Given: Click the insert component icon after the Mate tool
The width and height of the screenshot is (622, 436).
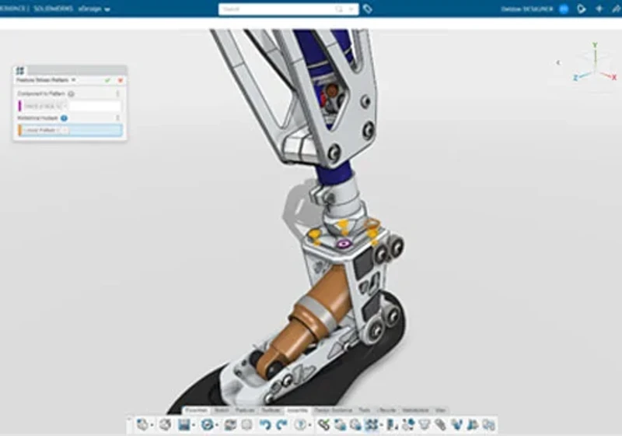Looking at the screenshot, I should [x=340, y=425].
